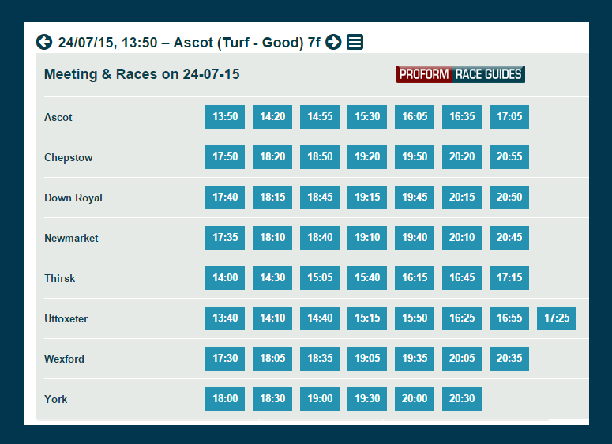The width and height of the screenshot is (612, 444).
Task: Select the Ascot 13:50 race
Action: tap(225, 117)
